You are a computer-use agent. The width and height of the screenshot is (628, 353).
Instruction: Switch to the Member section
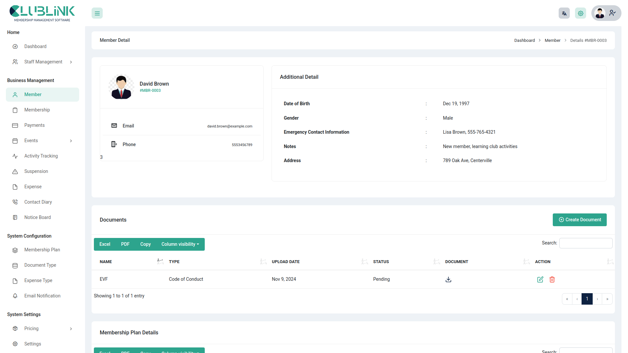pyautogui.click(x=33, y=94)
